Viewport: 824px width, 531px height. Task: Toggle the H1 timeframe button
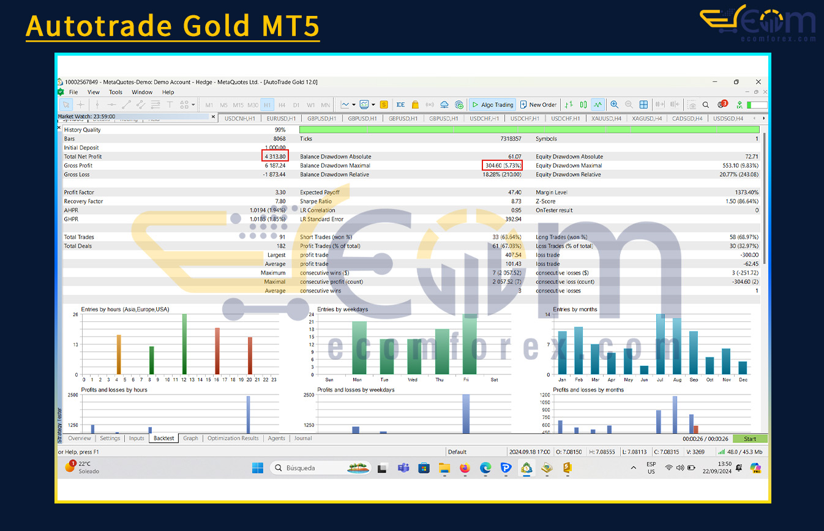[268, 105]
